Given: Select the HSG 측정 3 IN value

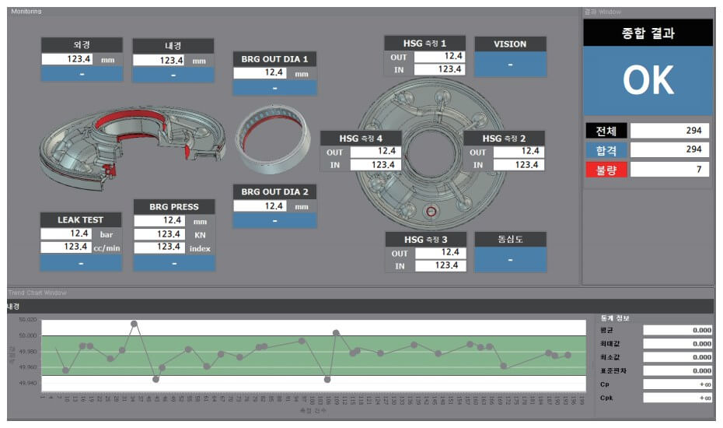Looking at the screenshot, I should (x=438, y=266).
